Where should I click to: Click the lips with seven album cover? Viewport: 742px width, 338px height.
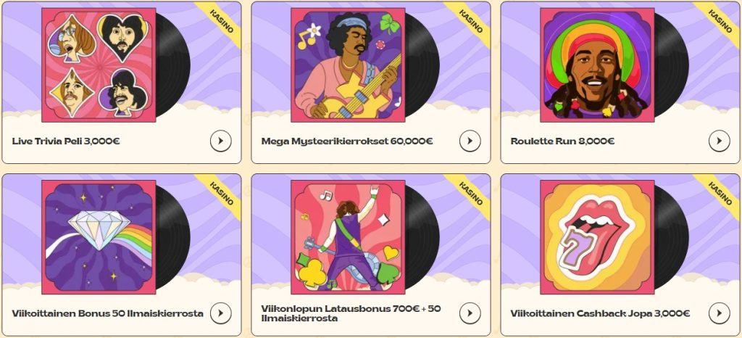tap(597, 236)
